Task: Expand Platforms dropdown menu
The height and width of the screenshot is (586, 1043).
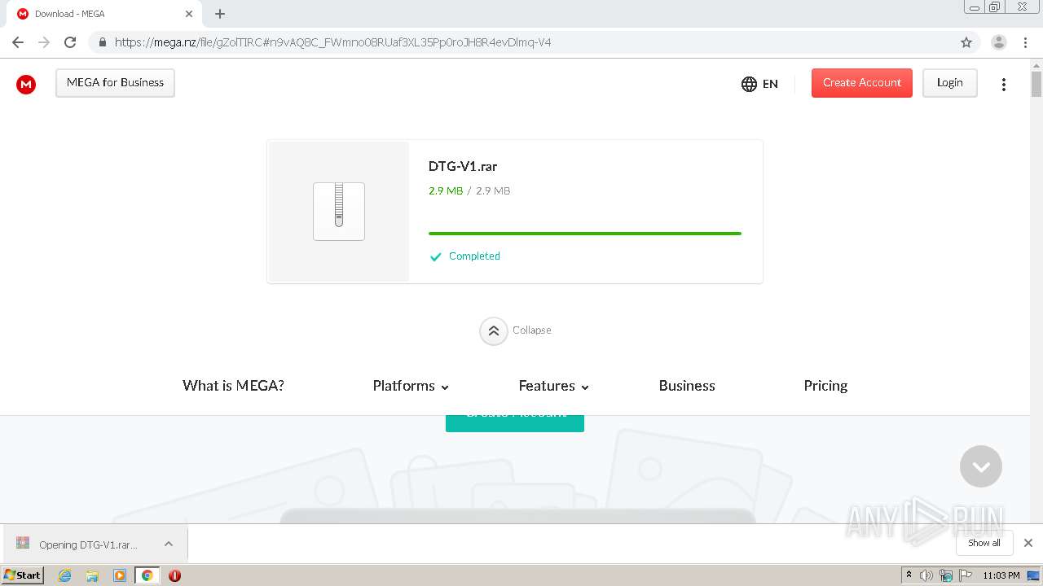Action: click(x=411, y=386)
